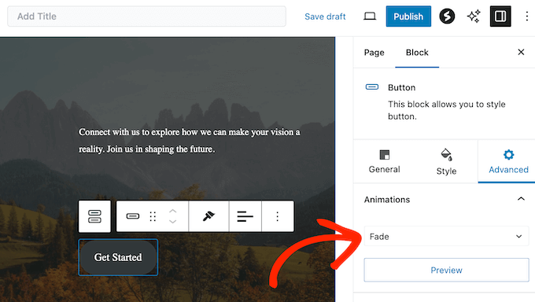The height and width of the screenshot is (302, 535).
Task: Click the laptop preview device icon
Action: (x=370, y=17)
